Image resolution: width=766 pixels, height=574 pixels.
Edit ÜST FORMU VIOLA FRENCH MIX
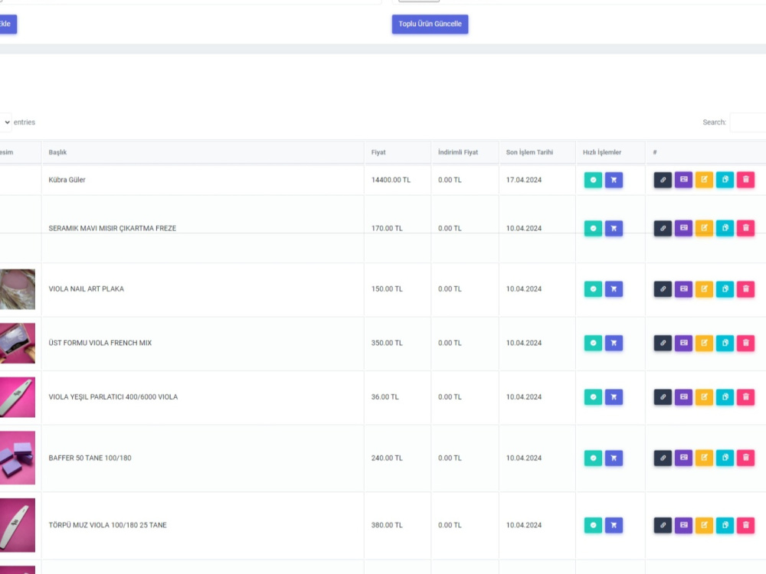[704, 343]
